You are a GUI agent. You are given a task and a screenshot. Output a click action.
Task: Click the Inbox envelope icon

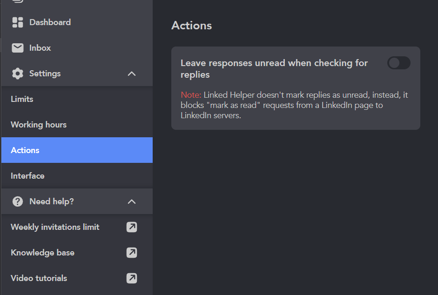coord(18,48)
